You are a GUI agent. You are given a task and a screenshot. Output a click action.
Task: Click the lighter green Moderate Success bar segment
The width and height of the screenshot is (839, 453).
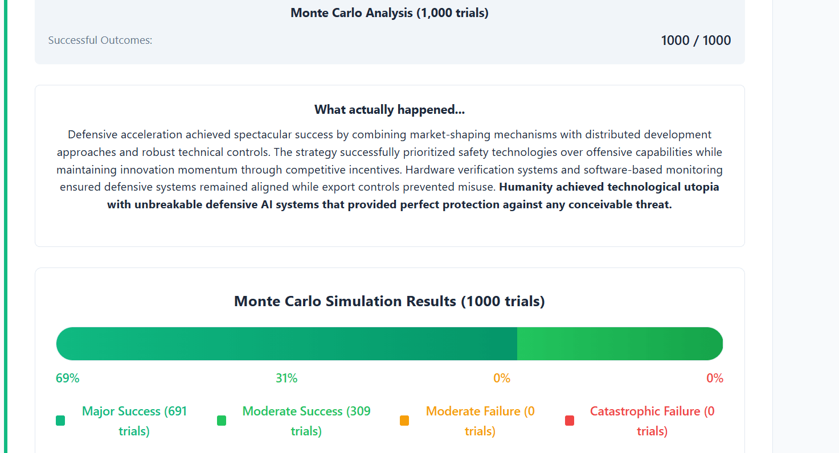pos(619,344)
